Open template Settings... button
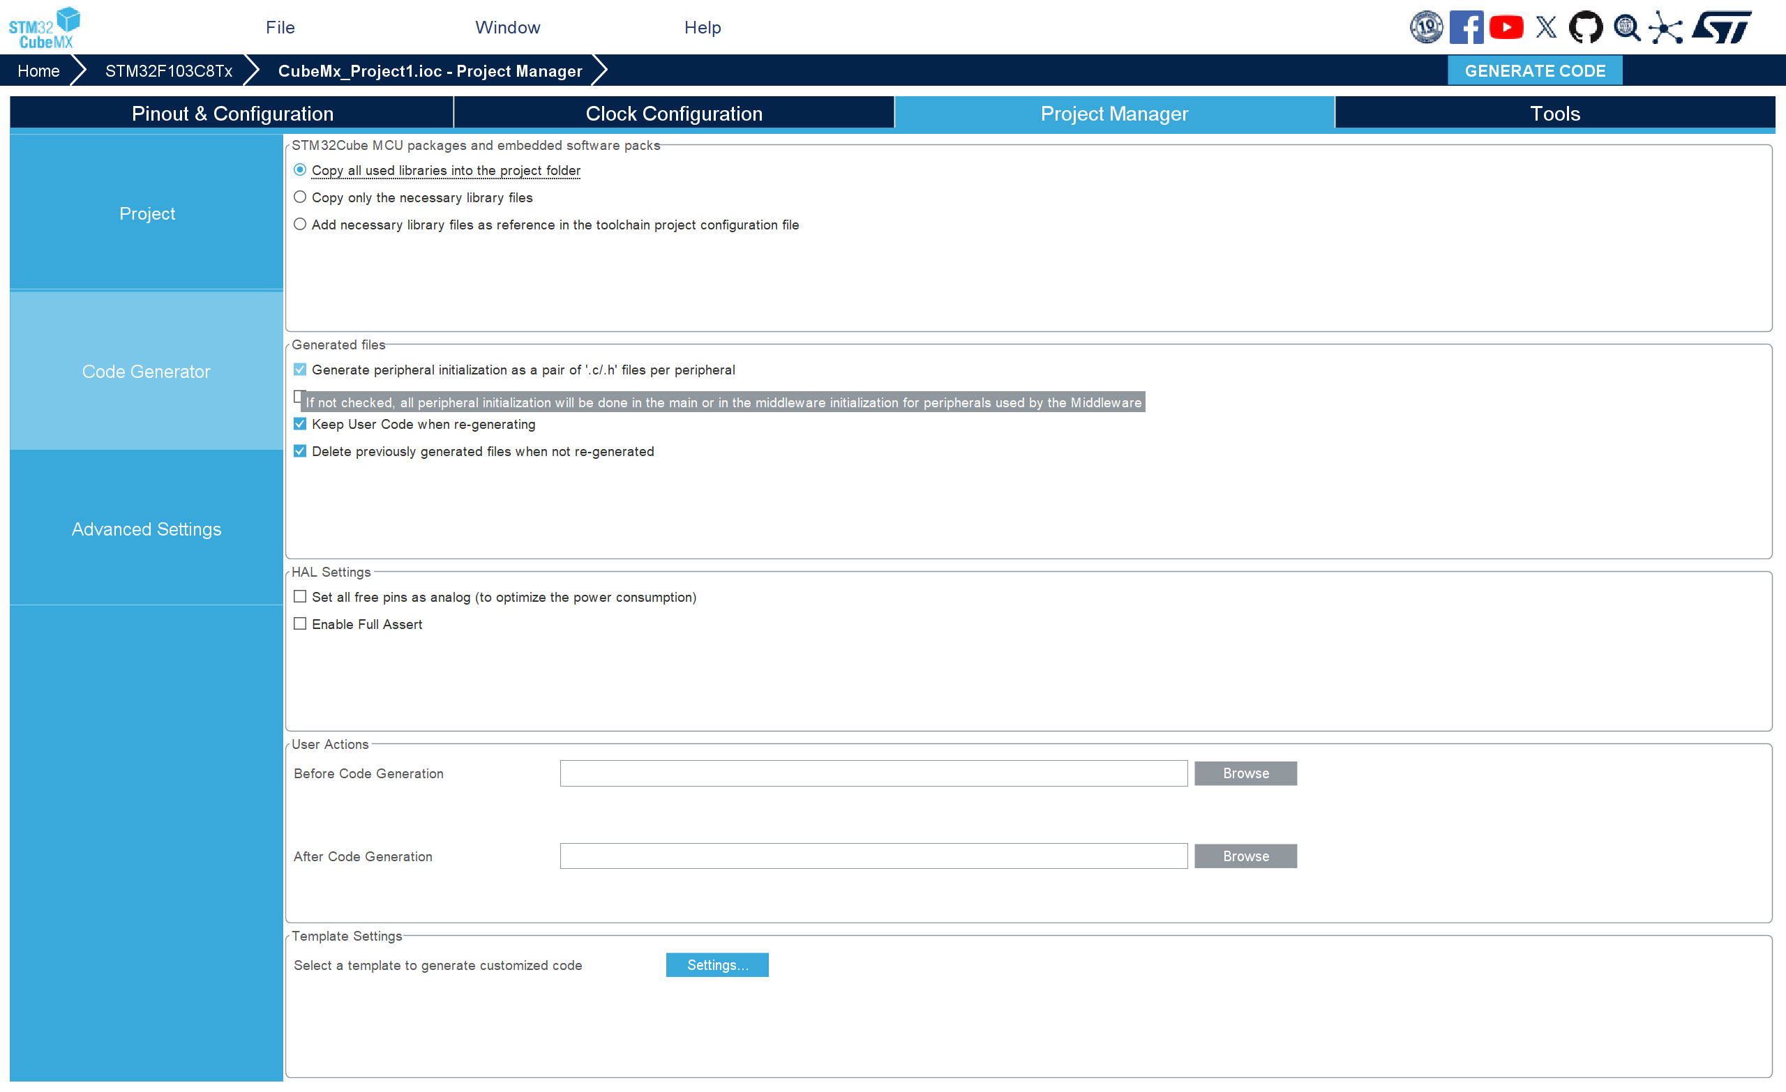 [x=717, y=965]
